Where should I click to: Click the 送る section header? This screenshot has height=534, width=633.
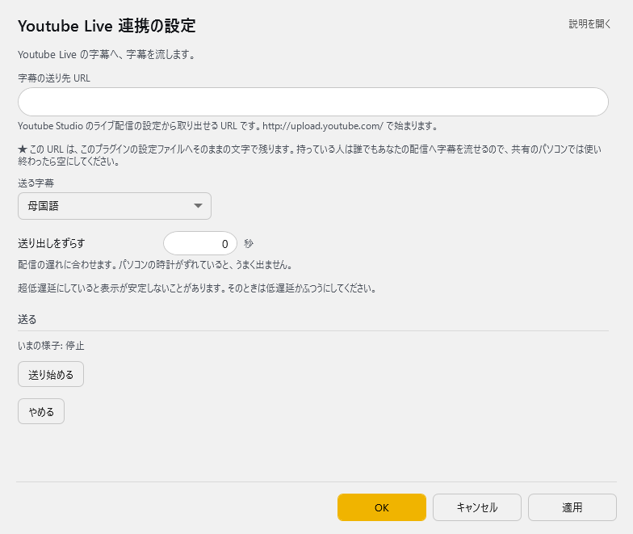click(27, 320)
